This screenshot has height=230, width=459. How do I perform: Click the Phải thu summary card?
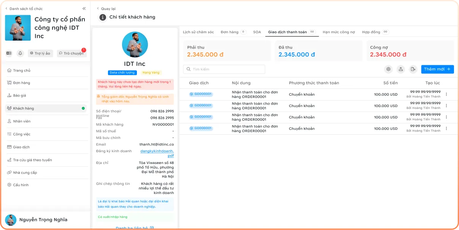(227, 51)
